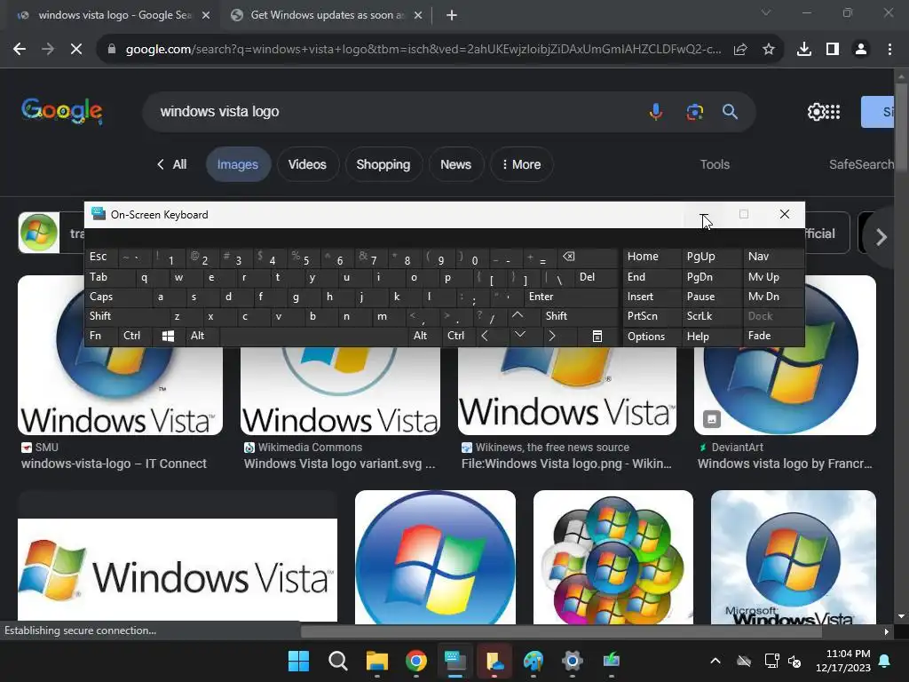The height and width of the screenshot is (682, 909).
Task: Open notifications bell in system tray
Action: (885, 661)
